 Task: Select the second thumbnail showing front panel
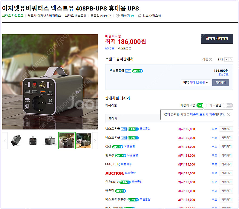33,141
